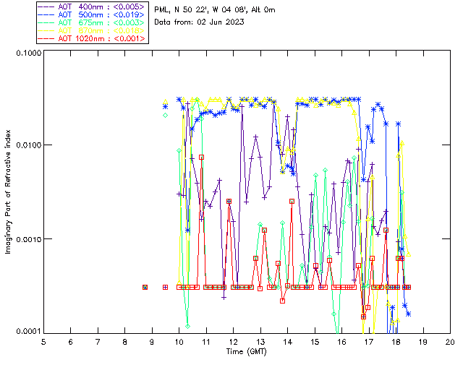This screenshot has height=370, width=463.
Task: Click the isolated red square marker near hour 9
Action: (x=145, y=287)
